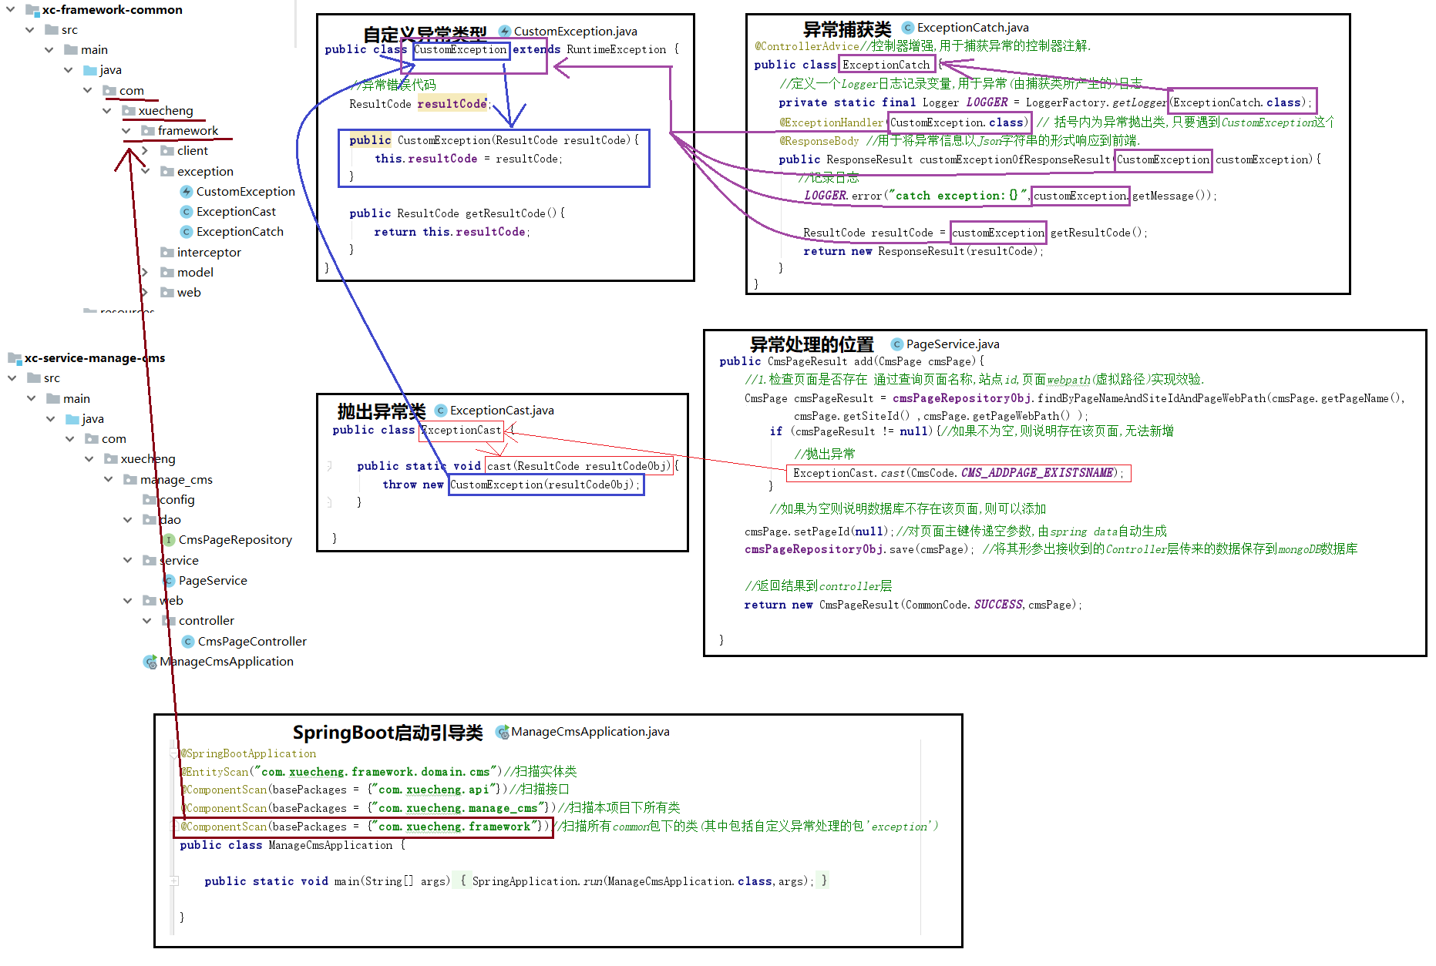Collapse the src folder under xc-framework-common
Screen dimensions: 1436x966
pos(30,30)
